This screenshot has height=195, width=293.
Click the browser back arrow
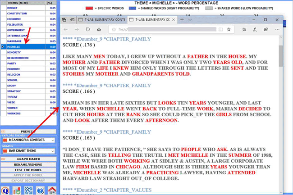click(x=66, y=29)
